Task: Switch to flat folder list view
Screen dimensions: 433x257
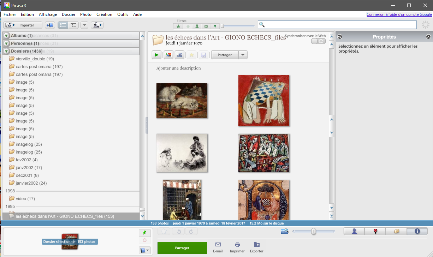Action: pos(63,25)
